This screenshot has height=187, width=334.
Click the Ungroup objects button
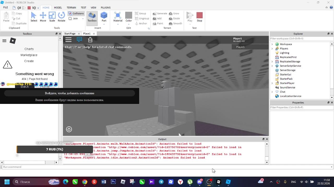(142, 18)
